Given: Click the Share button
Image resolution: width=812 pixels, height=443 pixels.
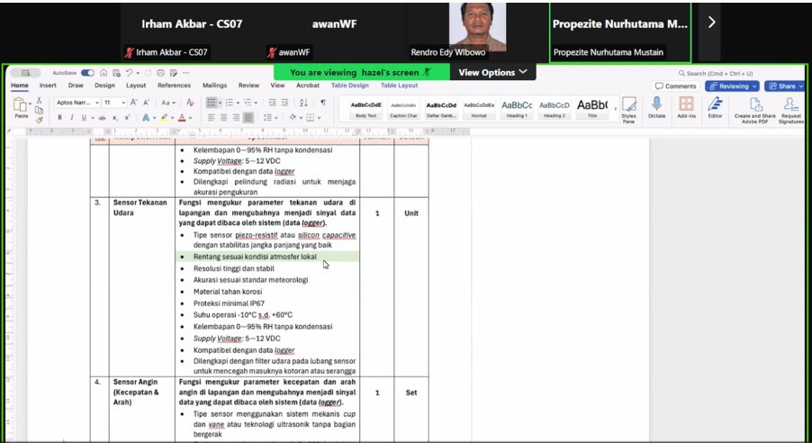Looking at the screenshot, I should point(784,86).
